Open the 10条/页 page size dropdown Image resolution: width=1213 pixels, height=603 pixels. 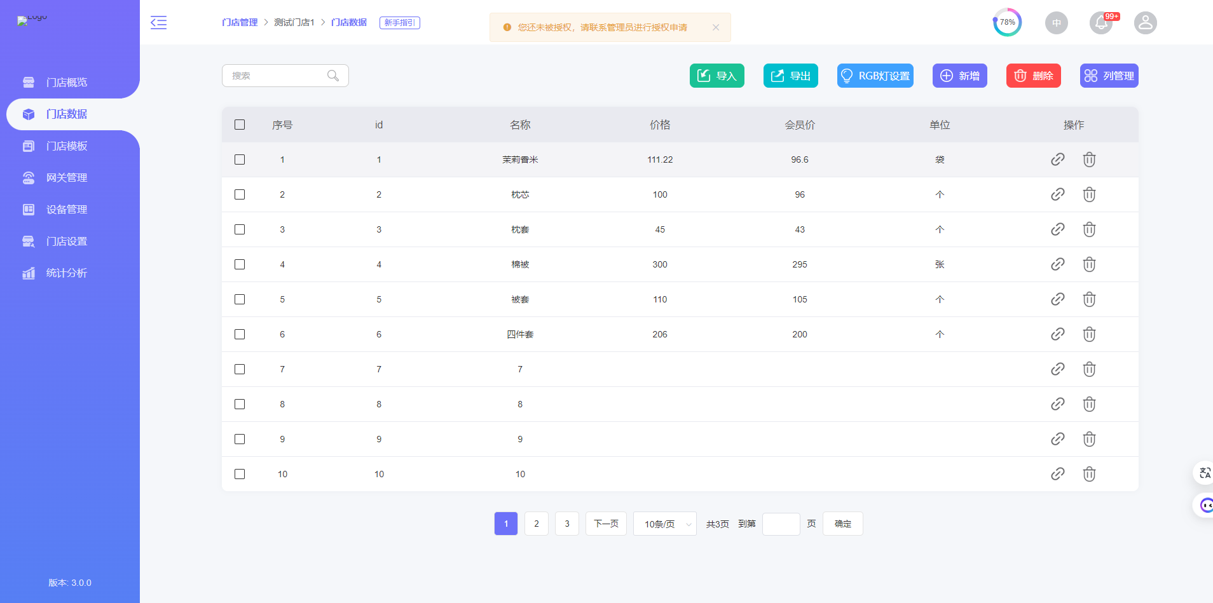[x=665, y=524]
